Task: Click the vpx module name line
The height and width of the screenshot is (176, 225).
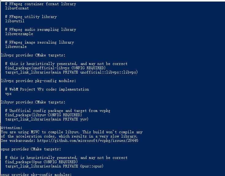Action: pos(8,94)
